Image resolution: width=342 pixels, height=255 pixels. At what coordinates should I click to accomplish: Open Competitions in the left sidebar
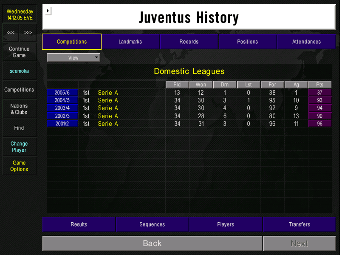tap(19, 90)
